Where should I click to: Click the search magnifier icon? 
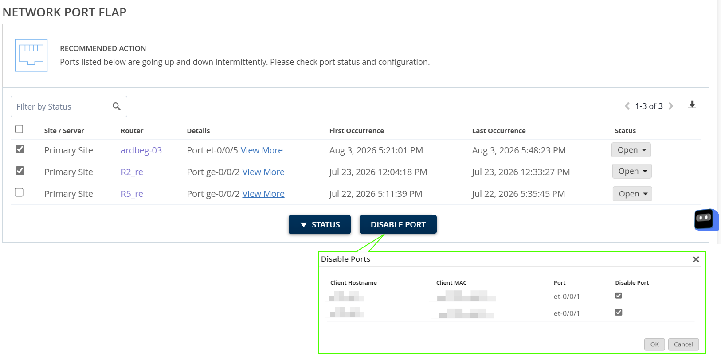117,106
